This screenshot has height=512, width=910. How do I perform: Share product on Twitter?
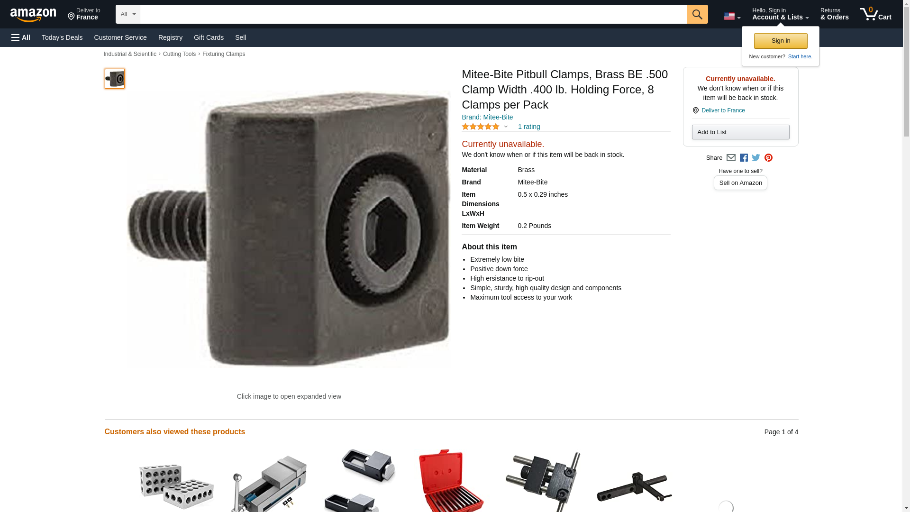[x=756, y=158]
